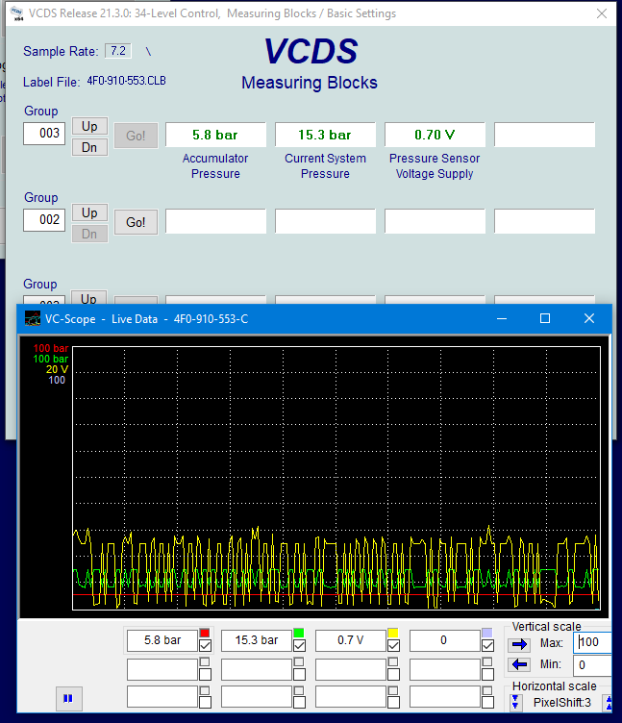Click the yellow color swatch
This screenshot has width=622, height=723.
click(x=393, y=633)
